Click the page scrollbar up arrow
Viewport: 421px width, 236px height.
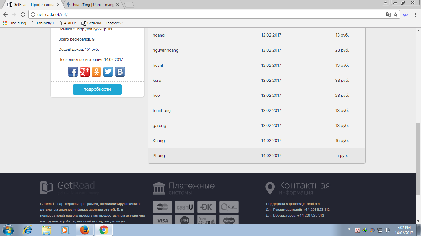418,30
